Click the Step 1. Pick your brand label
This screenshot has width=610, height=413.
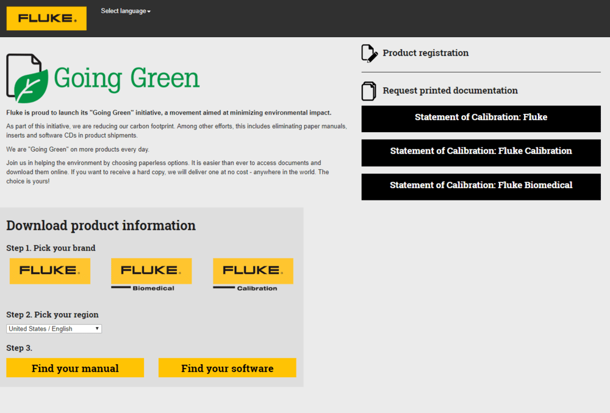[51, 248]
